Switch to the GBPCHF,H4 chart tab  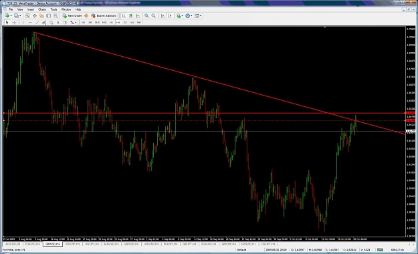(x=229, y=244)
